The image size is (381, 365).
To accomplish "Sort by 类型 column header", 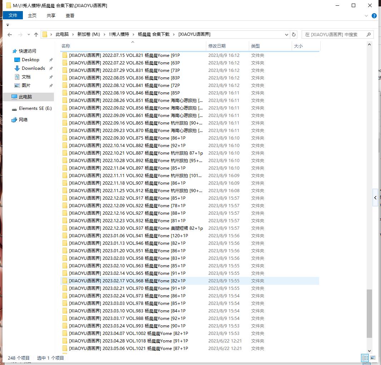I will point(256,46).
